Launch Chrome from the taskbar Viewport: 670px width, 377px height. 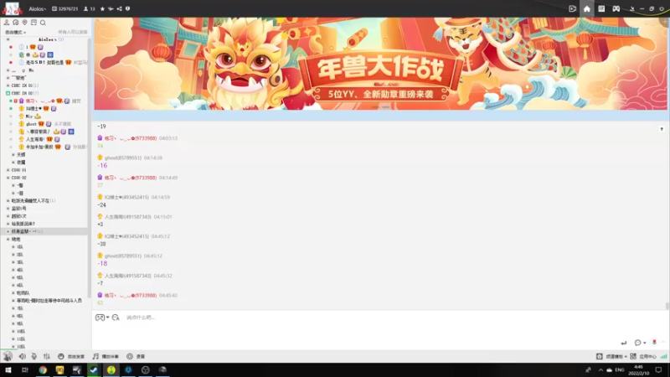click(43, 369)
